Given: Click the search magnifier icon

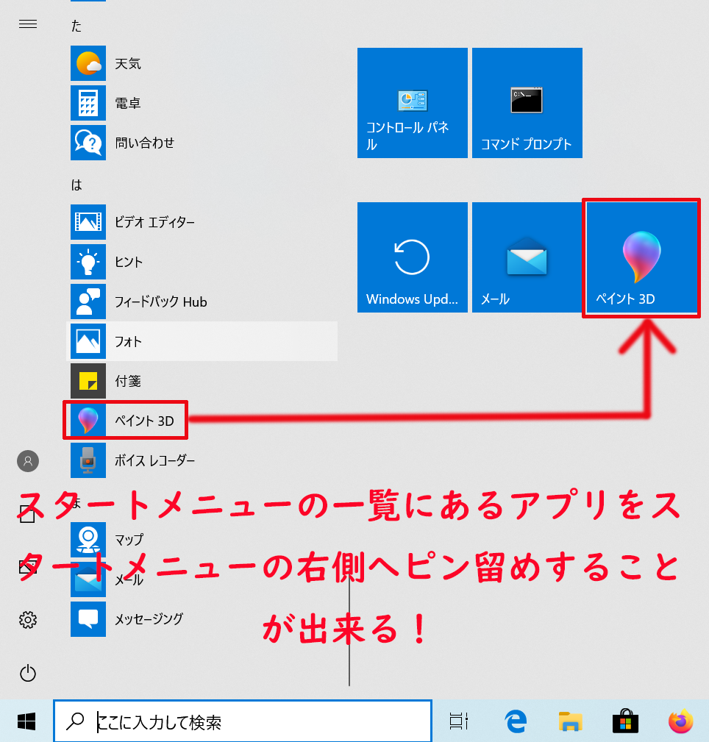Looking at the screenshot, I should tap(75, 721).
